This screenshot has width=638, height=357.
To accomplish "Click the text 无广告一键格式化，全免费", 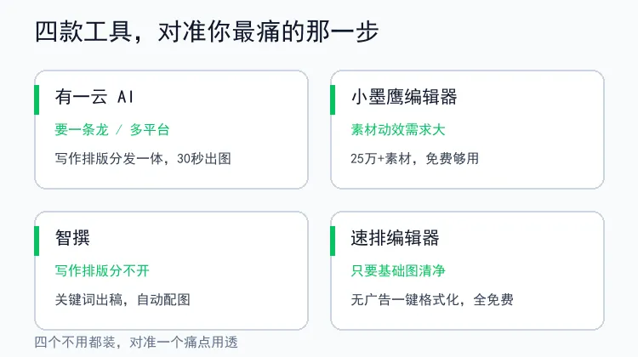I will (x=432, y=300).
